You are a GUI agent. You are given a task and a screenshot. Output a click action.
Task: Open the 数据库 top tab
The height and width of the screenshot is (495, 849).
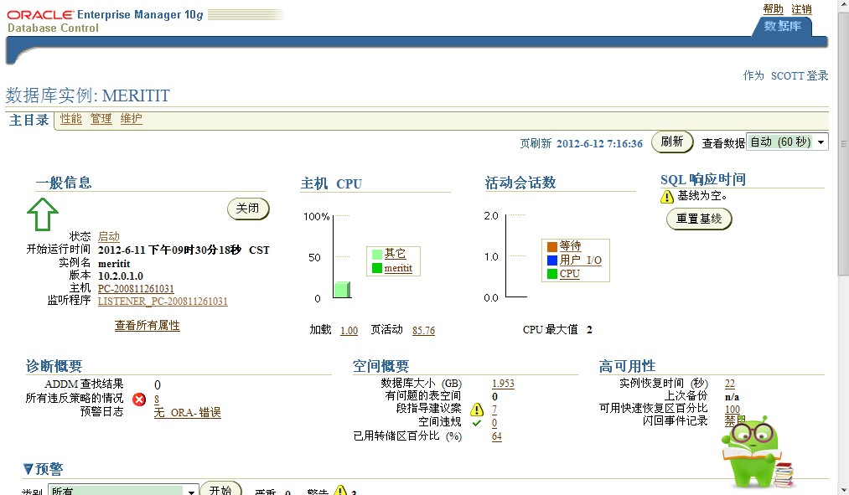783,26
